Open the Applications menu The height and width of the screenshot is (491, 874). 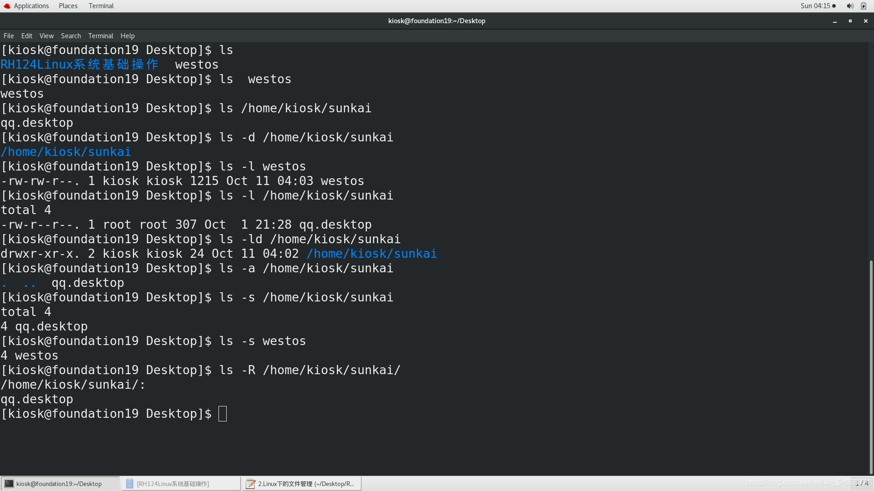coord(31,6)
